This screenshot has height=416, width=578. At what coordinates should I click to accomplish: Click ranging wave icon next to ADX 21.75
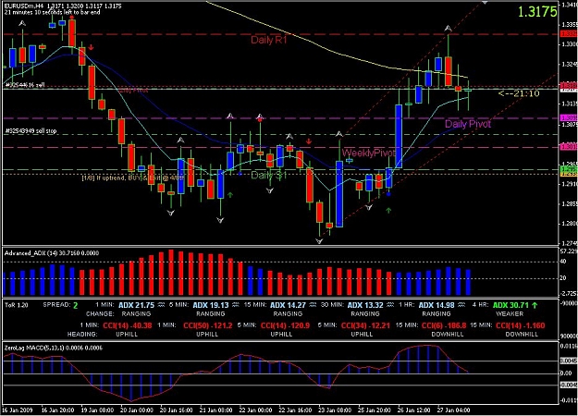pos(161,305)
